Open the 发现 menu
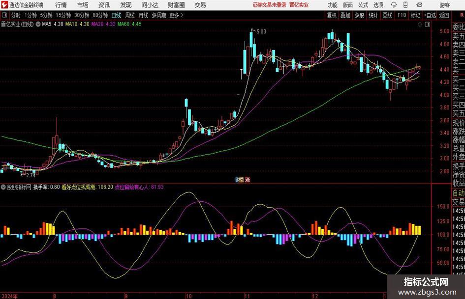 126,5
